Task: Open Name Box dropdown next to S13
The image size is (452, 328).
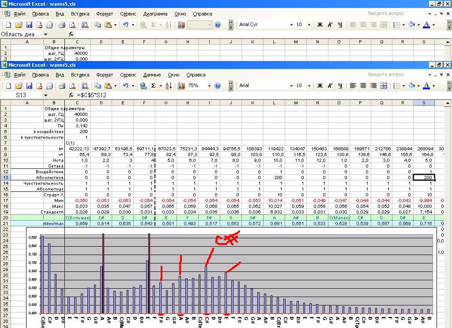Action: coord(45,95)
